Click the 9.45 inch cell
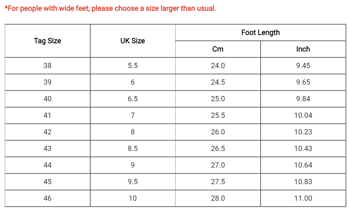Image resolution: width=349 pixels, height=209 pixels. coord(303,66)
